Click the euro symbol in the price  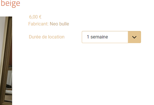tap(40, 17)
